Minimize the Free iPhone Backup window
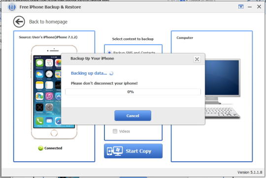The image size is (266, 178). point(250,7)
